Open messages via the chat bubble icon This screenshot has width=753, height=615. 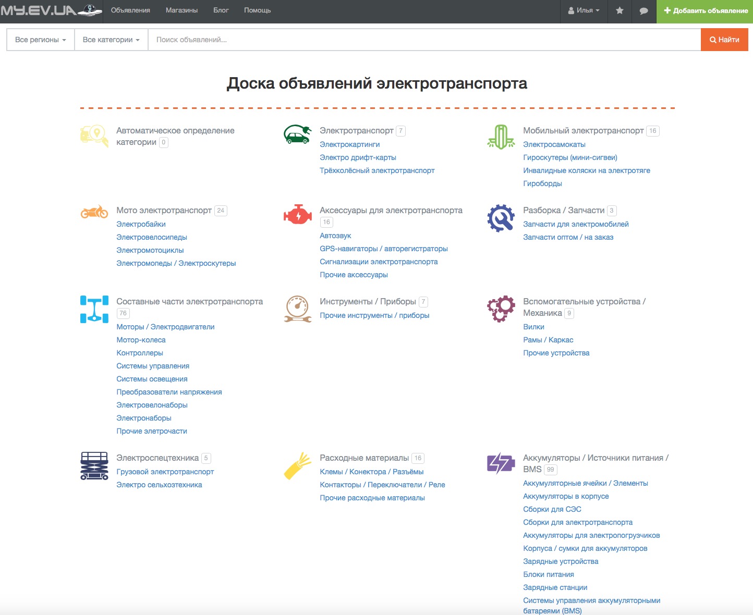pos(643,10)
